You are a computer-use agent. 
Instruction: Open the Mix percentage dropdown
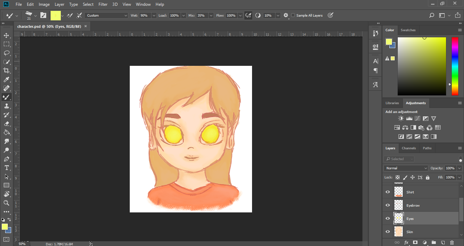tap(211, 15)
